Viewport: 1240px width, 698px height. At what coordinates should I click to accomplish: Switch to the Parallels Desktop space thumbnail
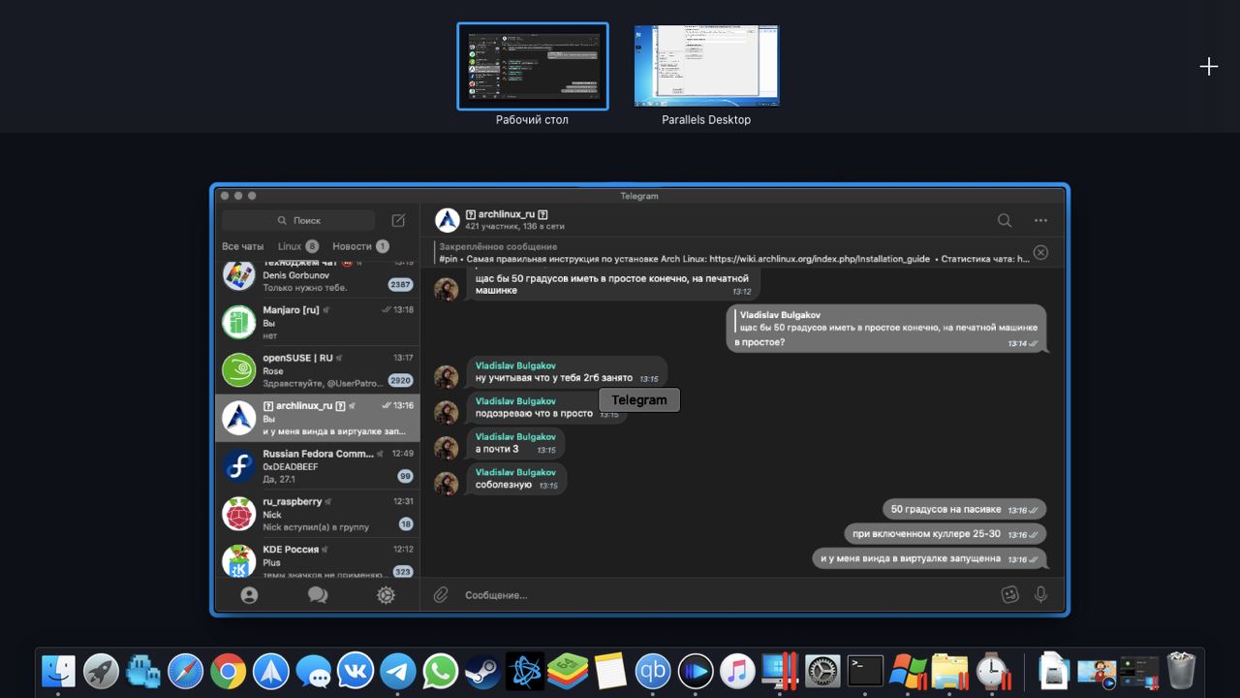706,66
